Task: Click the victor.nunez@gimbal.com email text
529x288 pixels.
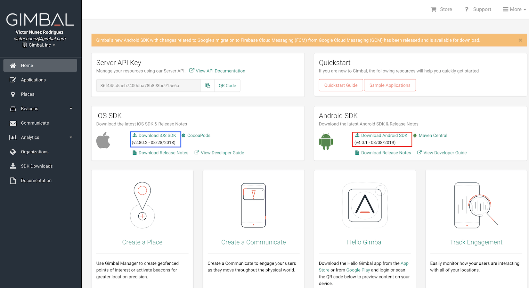Action: coord(40,38)
